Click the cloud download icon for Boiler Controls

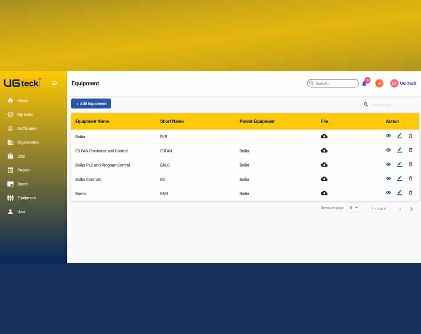(324, 179)
